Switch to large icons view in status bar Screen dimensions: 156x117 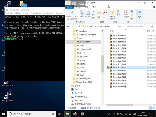154,108
